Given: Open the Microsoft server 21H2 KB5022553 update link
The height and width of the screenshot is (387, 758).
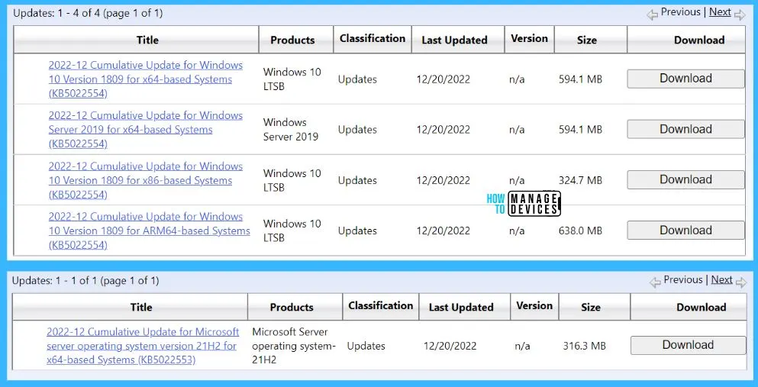Looking at the screenshot, I should pyautogui.click(x=143, y=346).
